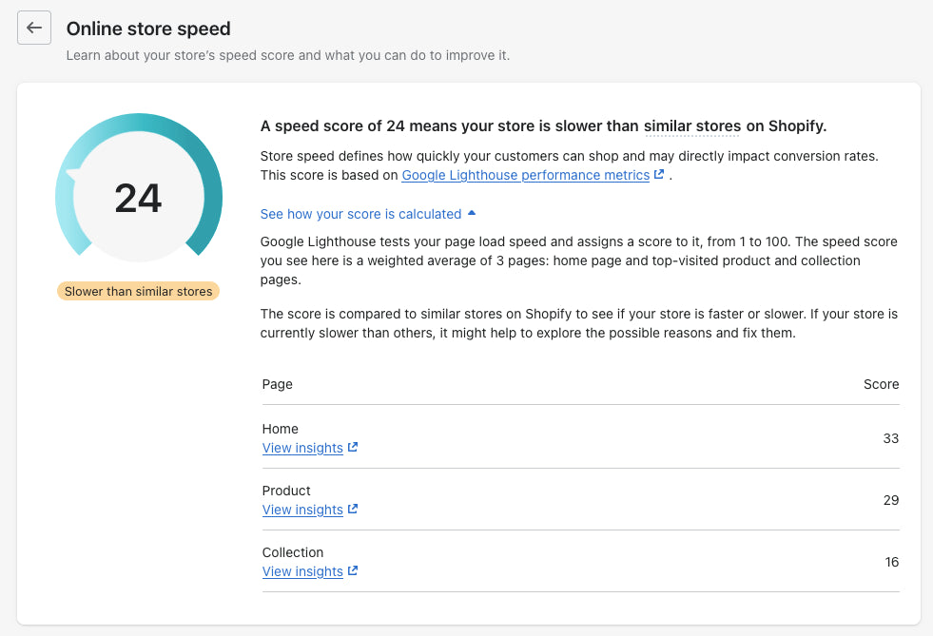Viewport: 933px width, 636px height.
Task: Click external icon beside Collection View insights
Action: 353,571
